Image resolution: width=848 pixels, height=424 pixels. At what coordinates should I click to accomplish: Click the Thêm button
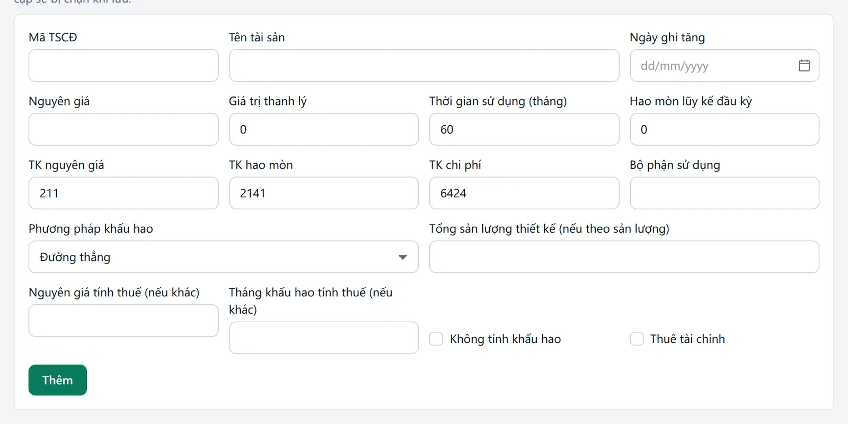58,380
